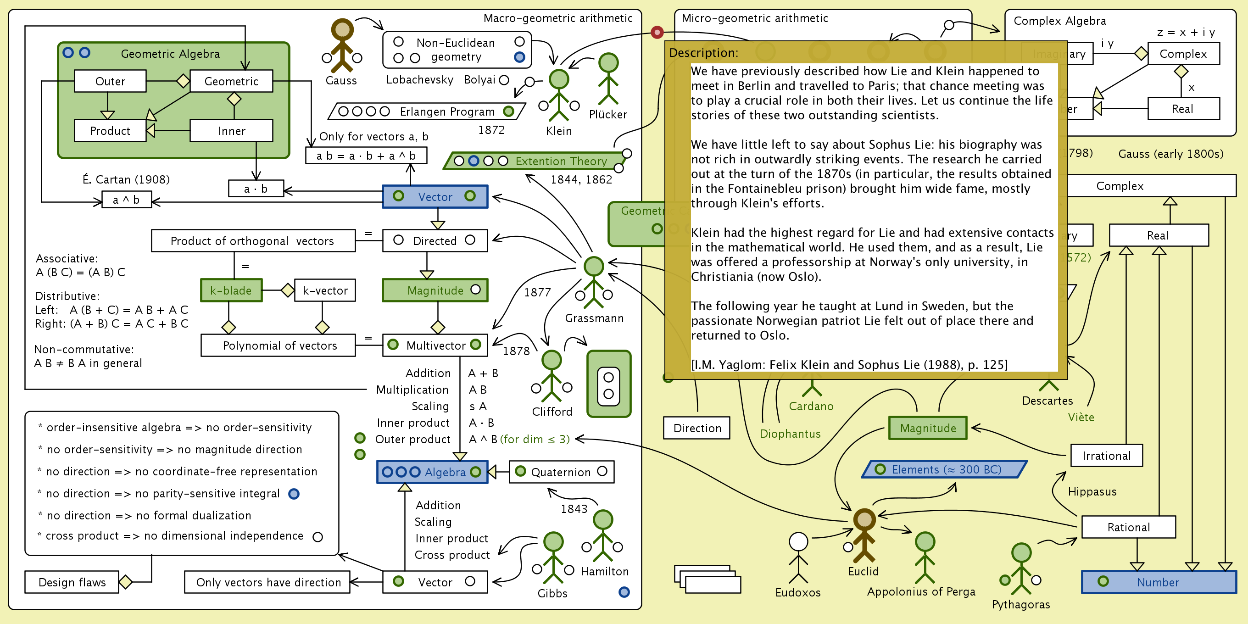The height and width of the screenshot is (624, 1248).
Task: Toggle the blue circle in Non-Euclidean geometry box
Action: tap(519, 57)
